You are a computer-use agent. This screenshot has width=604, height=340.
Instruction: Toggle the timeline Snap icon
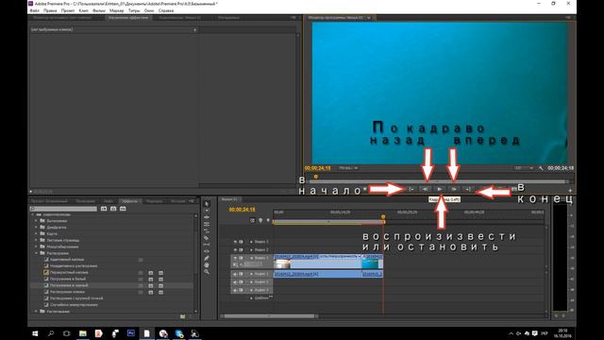click(x=252, y=220)
